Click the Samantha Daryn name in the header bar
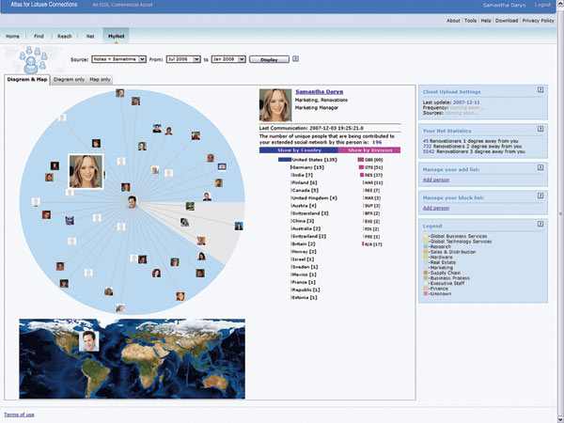 click(x=504, y=5)
